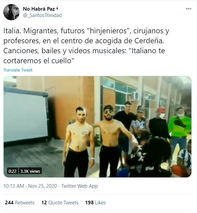The height and width of the screenshot is (213, 197).
Task: Open the tweet's three-dot more menu
Action: 188,9
